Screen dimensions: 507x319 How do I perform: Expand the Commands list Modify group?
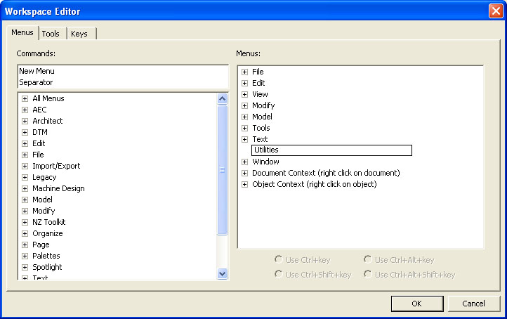coord(25,211)
